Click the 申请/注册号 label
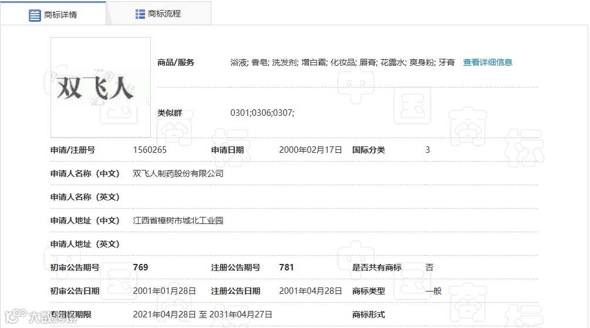The width and height of the screenshot is (590, 328). pyautogui.click(x=73, y=150)
